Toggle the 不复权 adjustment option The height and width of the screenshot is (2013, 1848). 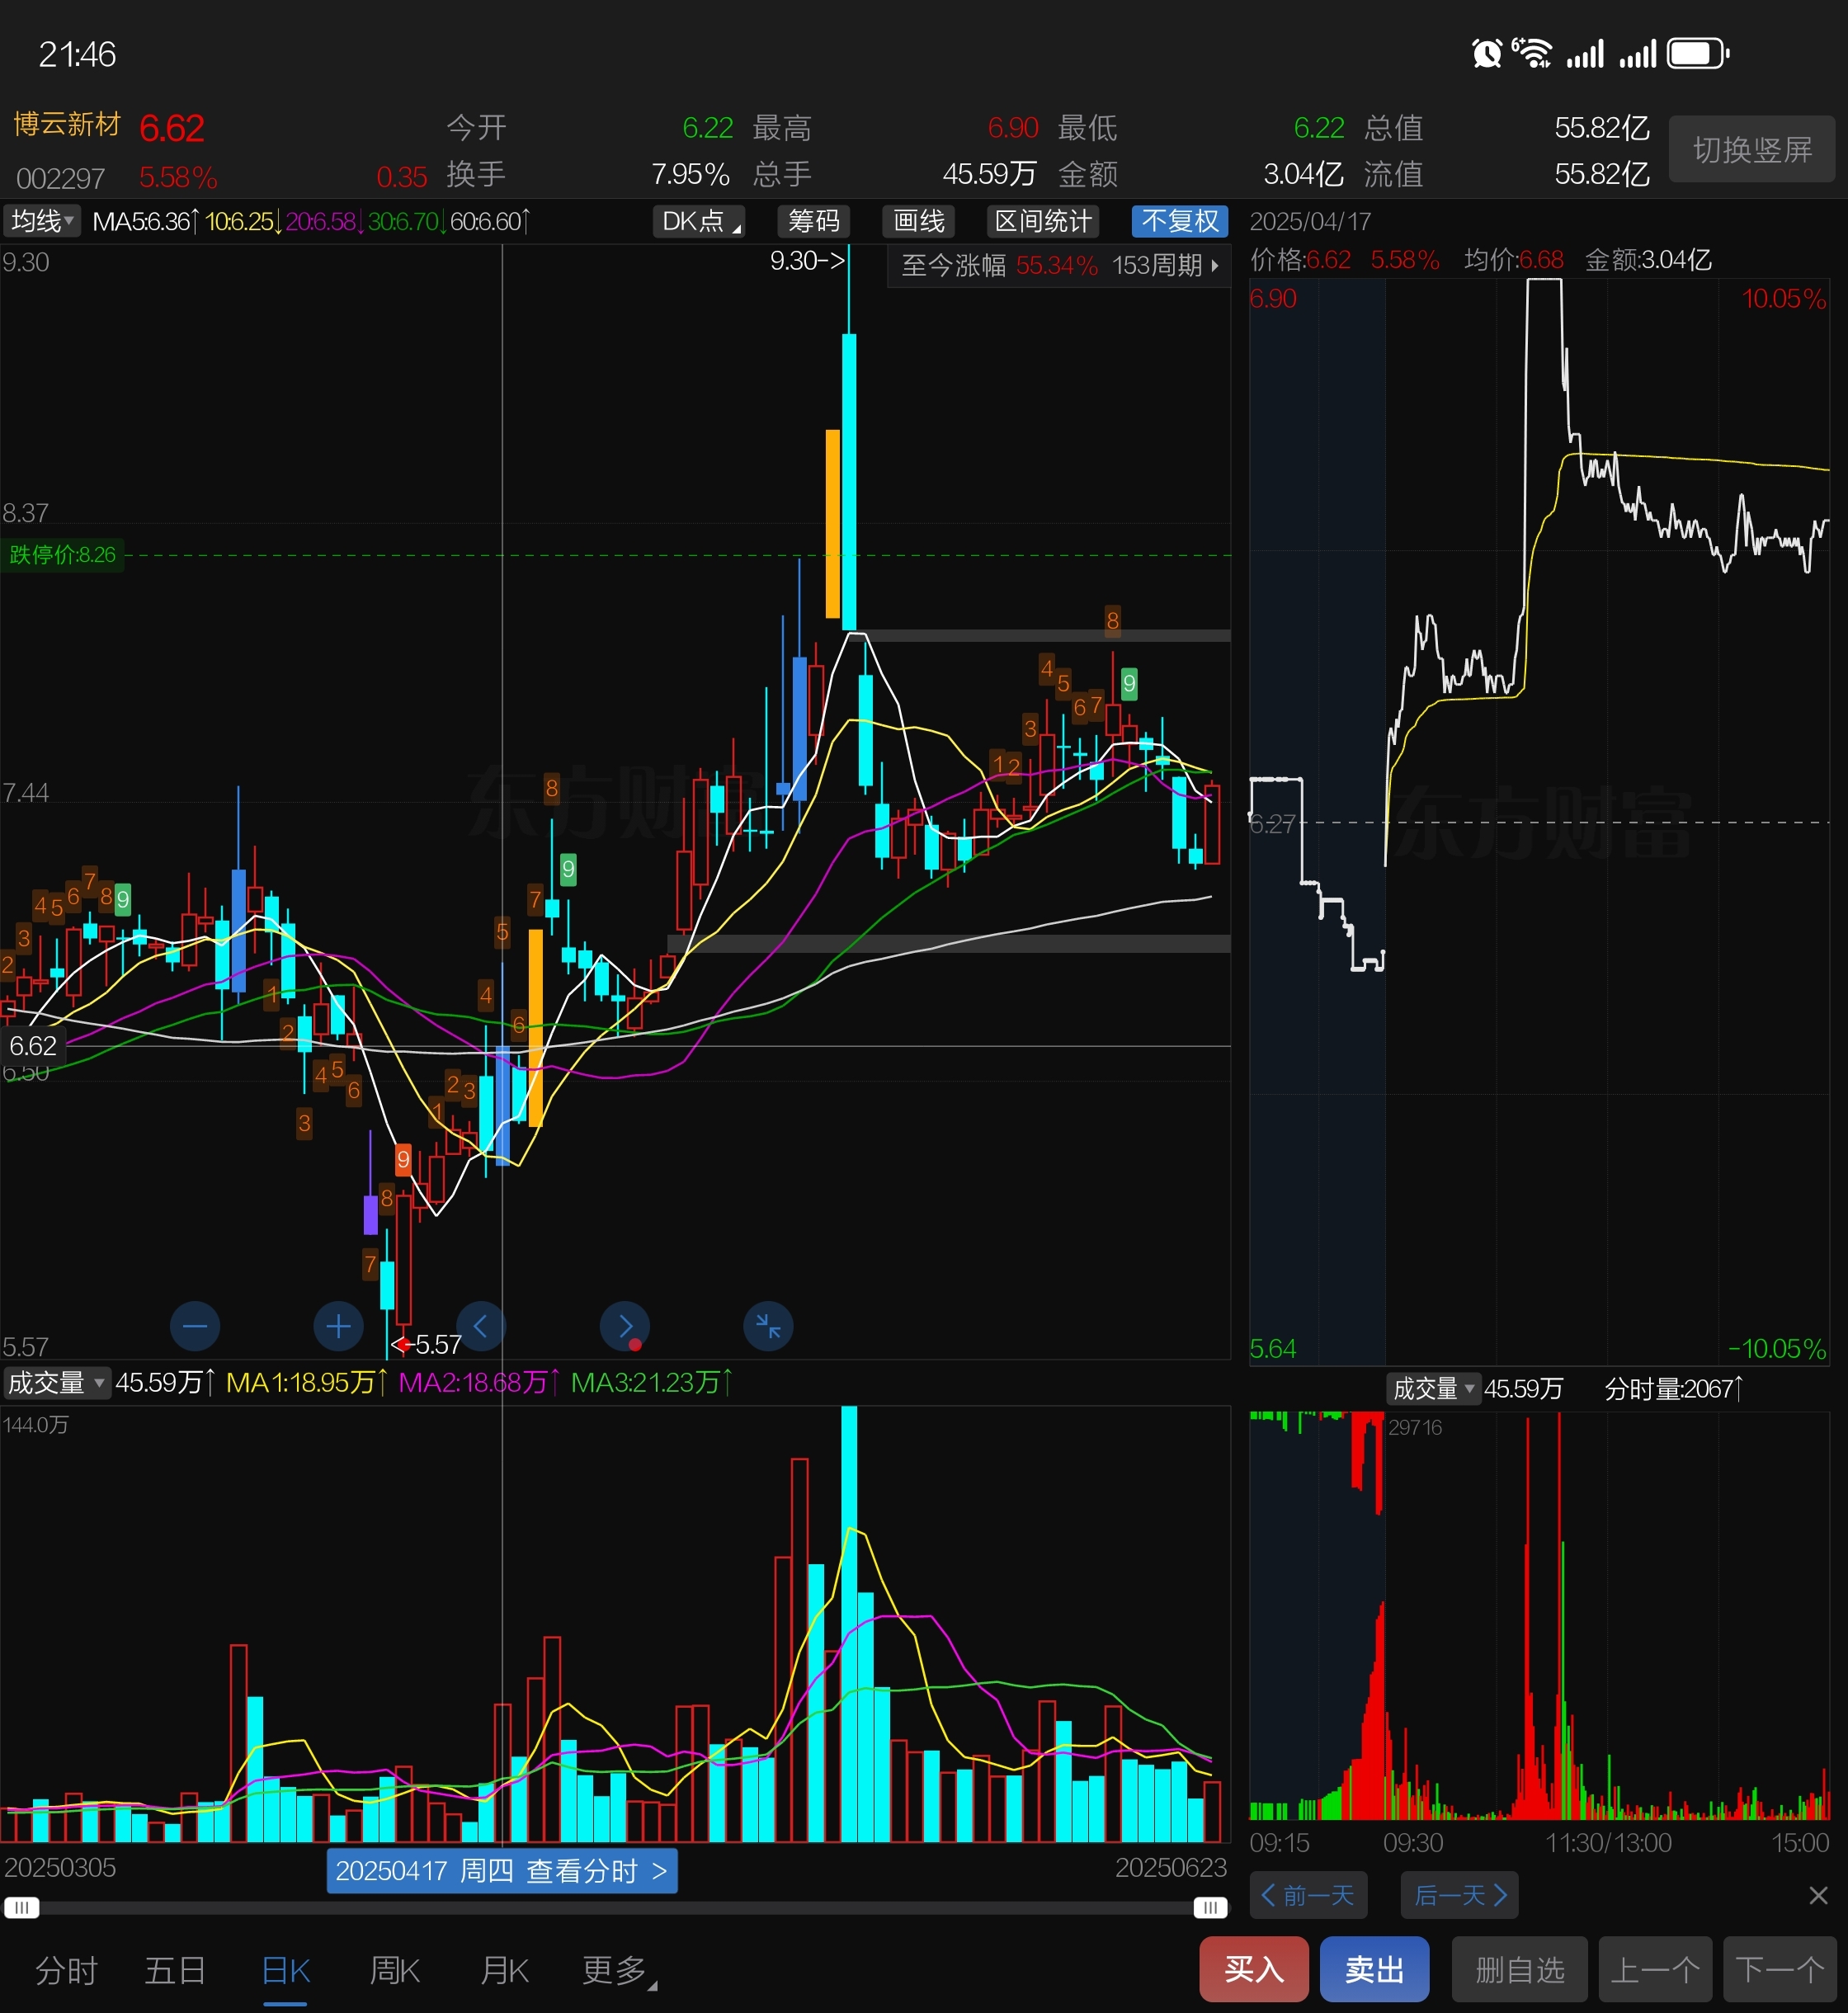tap(1179, 221)
